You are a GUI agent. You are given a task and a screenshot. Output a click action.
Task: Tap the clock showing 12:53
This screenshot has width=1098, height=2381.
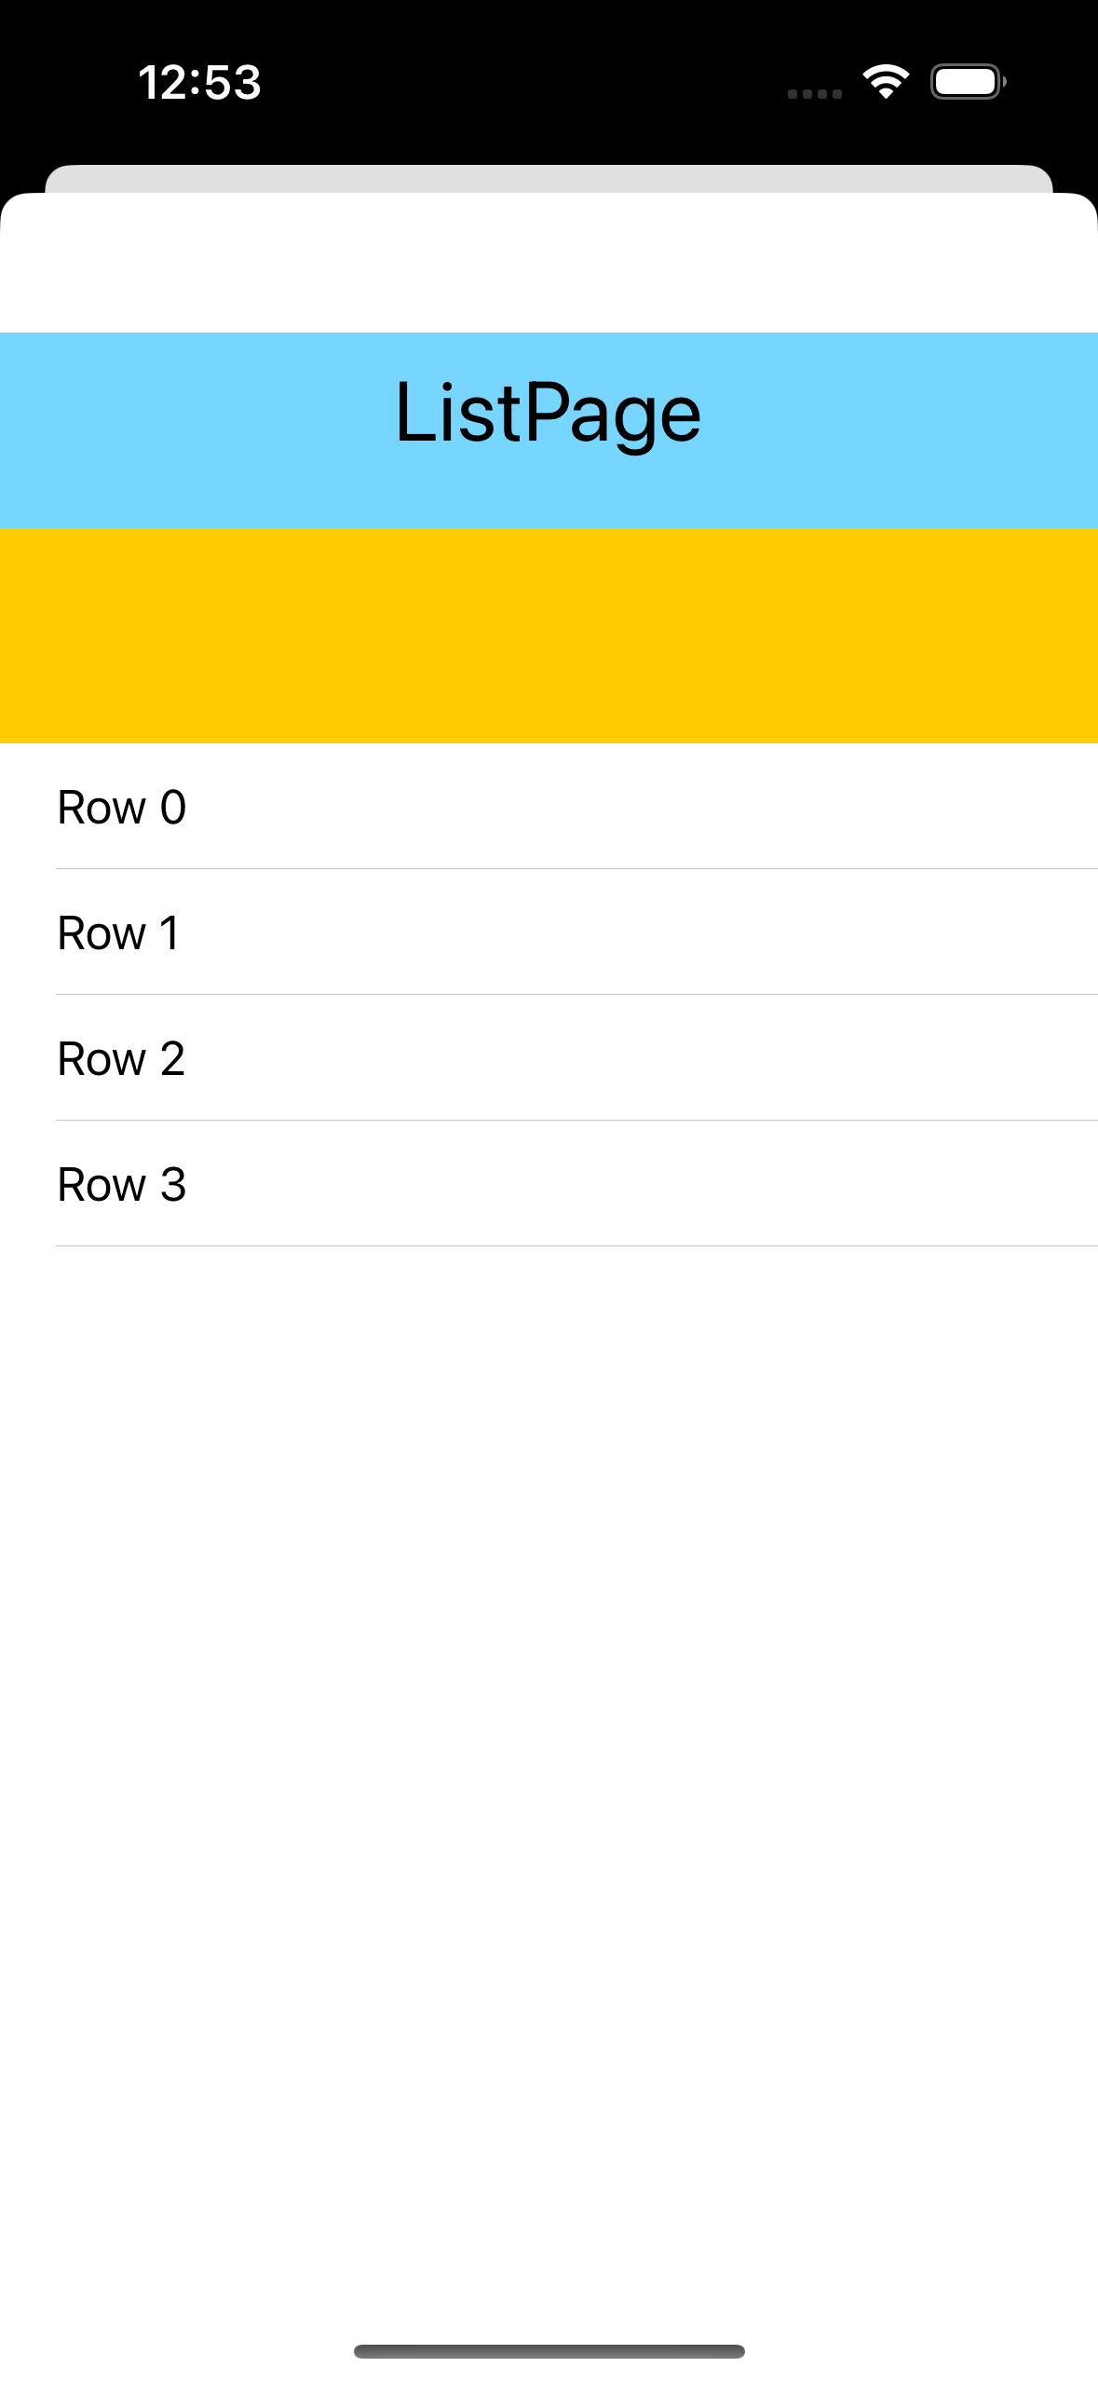200,83
